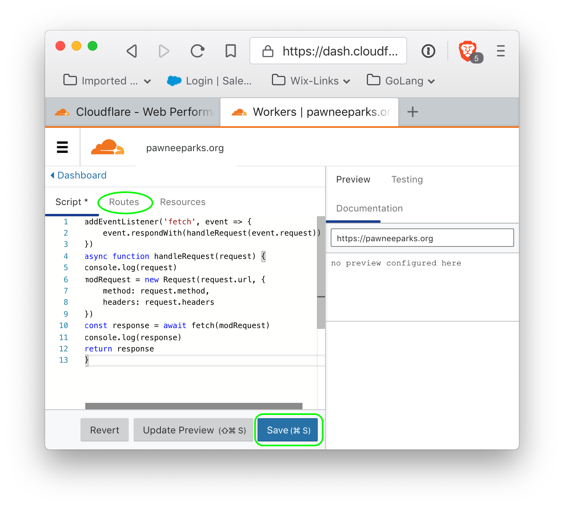Click the browser address bar URL

[x=340, y=51]
